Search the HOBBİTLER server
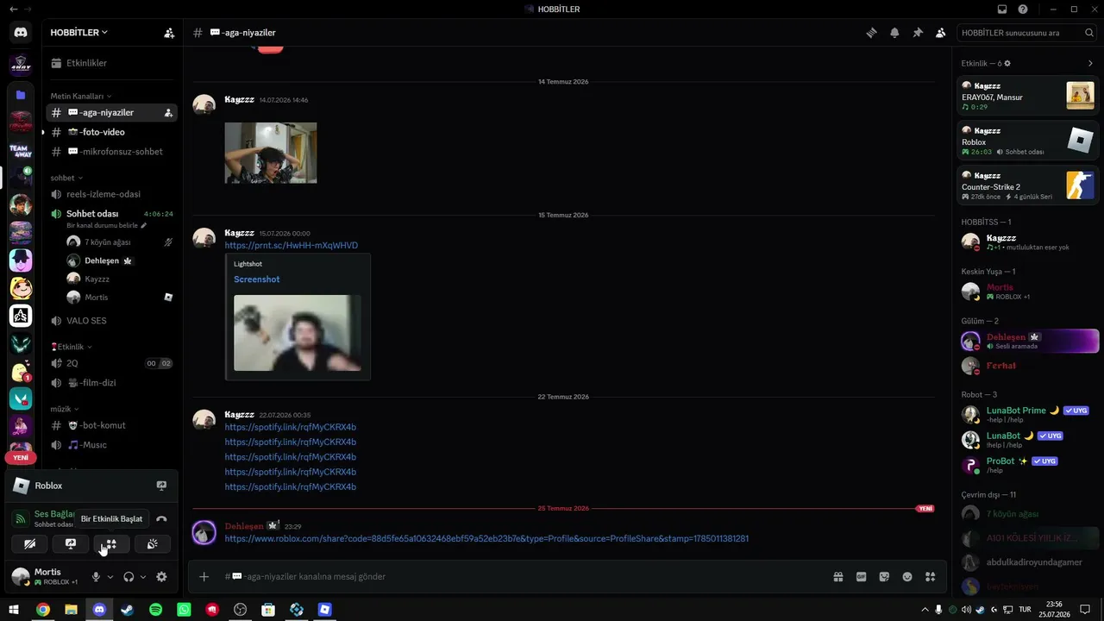This screenshot has height=621, width=1104. tap(1026, 33)
